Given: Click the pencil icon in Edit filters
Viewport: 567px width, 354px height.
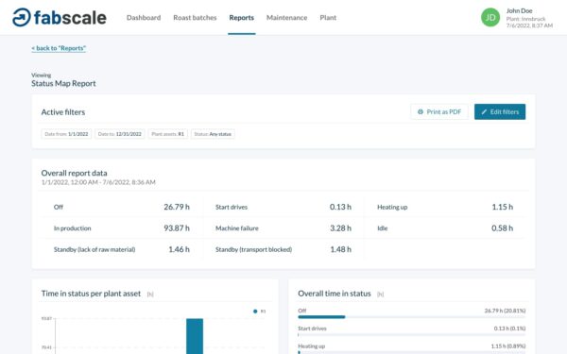Looking at the screenshot, I should point(484,112).
